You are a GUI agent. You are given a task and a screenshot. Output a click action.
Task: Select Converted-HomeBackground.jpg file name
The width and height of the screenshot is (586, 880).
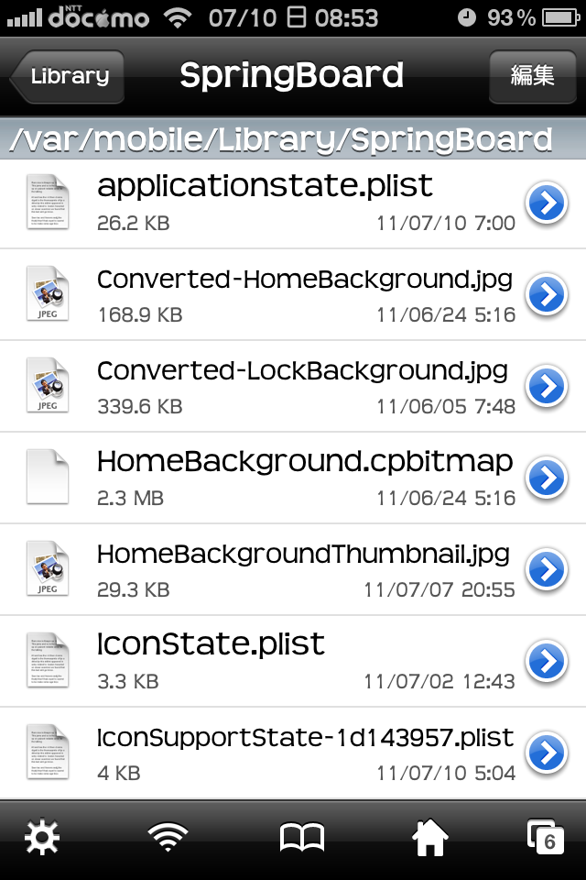305,280
